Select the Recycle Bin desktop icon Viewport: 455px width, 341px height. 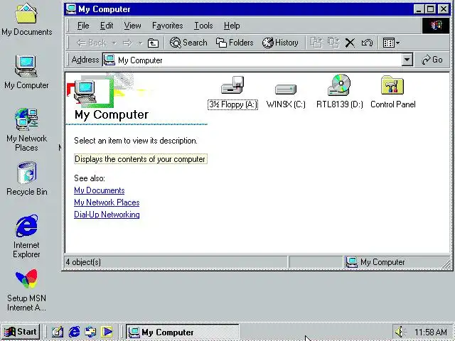[27, 178]
